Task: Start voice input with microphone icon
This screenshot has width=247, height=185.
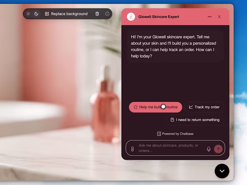Action: point(209,149)
